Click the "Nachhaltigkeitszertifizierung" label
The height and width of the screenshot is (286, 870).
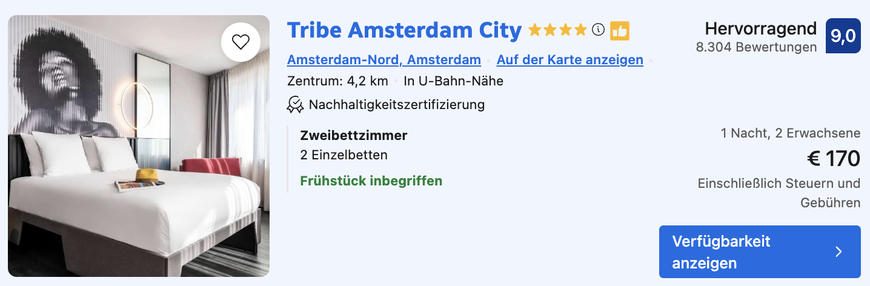(x=396, y=104)
